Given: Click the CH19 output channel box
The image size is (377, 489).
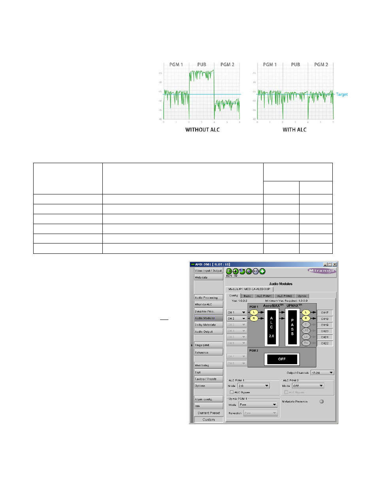Looking at the screenshot, I should tap(325, 325).
